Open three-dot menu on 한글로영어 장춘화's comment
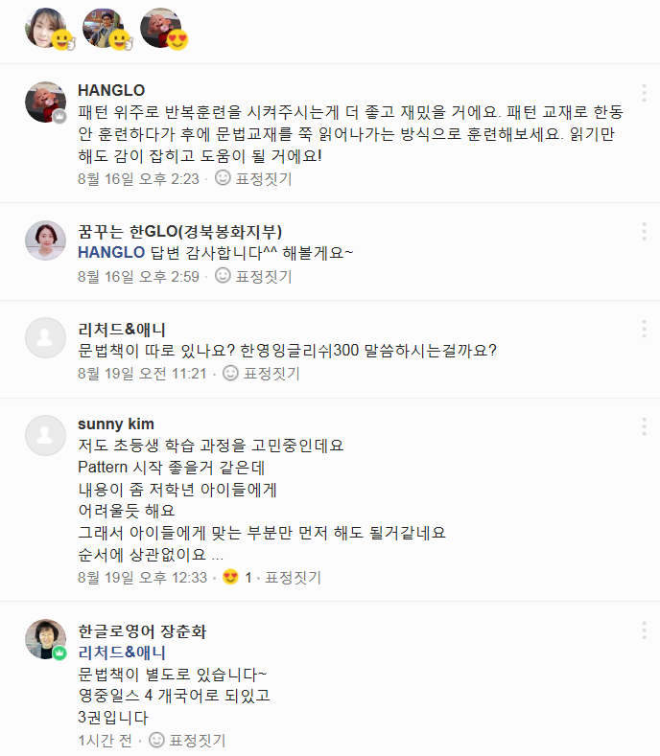Viewport: 660px width, 756px height. pos(644,630)
